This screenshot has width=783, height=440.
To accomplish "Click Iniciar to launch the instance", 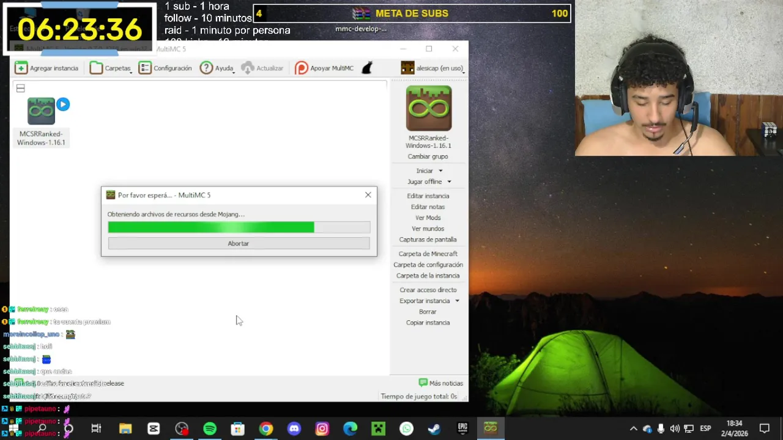I will tap(425, 170).
